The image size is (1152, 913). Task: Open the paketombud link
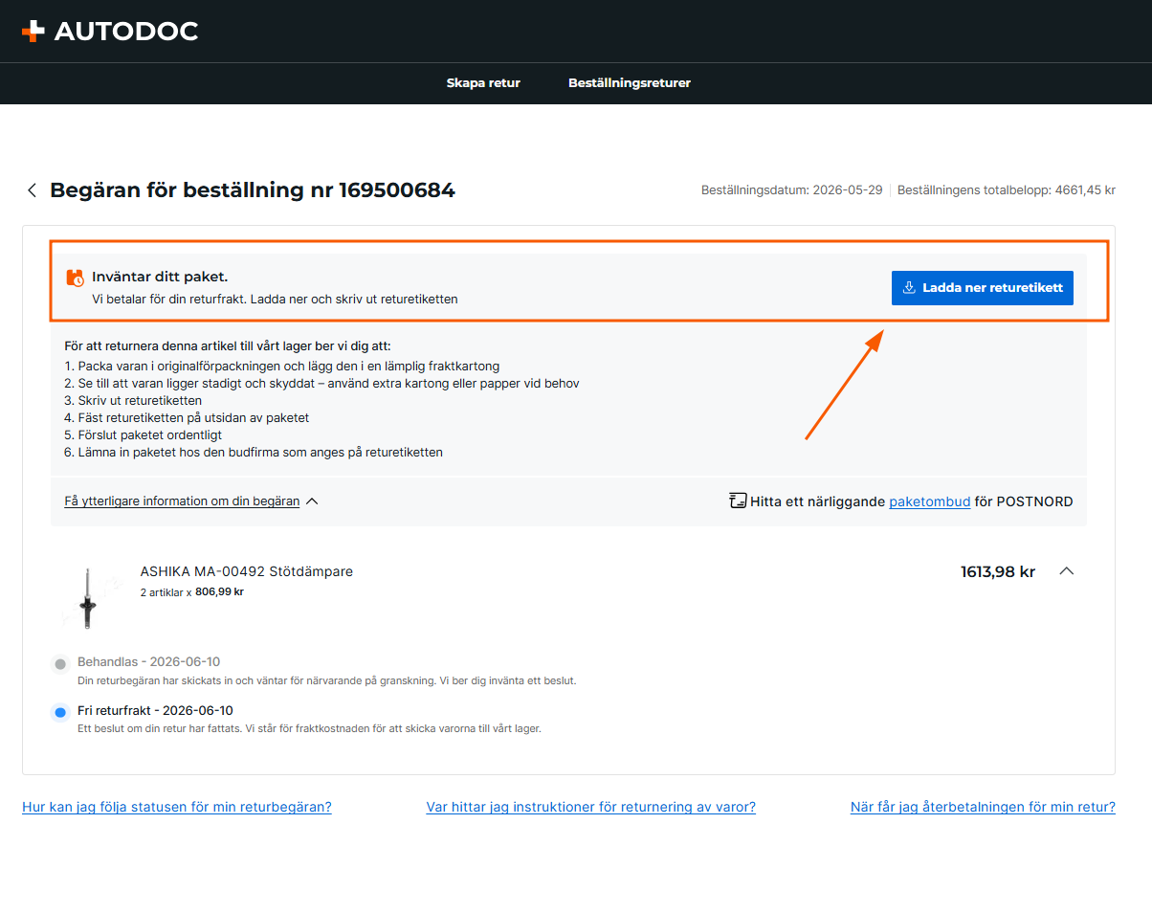[930, 501]
